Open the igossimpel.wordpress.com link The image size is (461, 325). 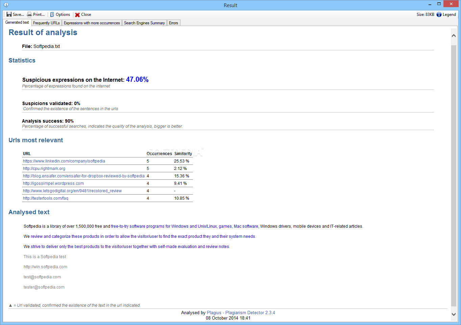point(53,183)
